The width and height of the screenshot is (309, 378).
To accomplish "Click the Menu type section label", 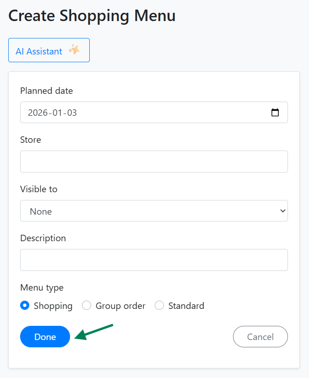I will 42,287.
